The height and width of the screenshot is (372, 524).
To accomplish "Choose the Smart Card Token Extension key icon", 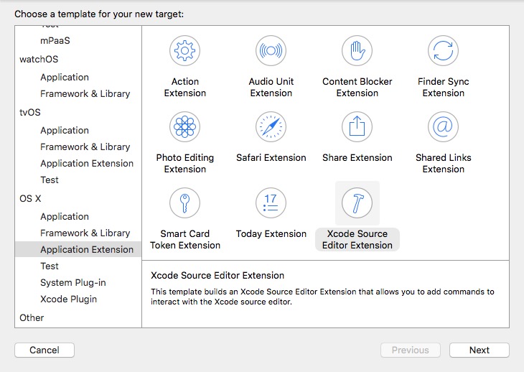I will tap(184, 203).
